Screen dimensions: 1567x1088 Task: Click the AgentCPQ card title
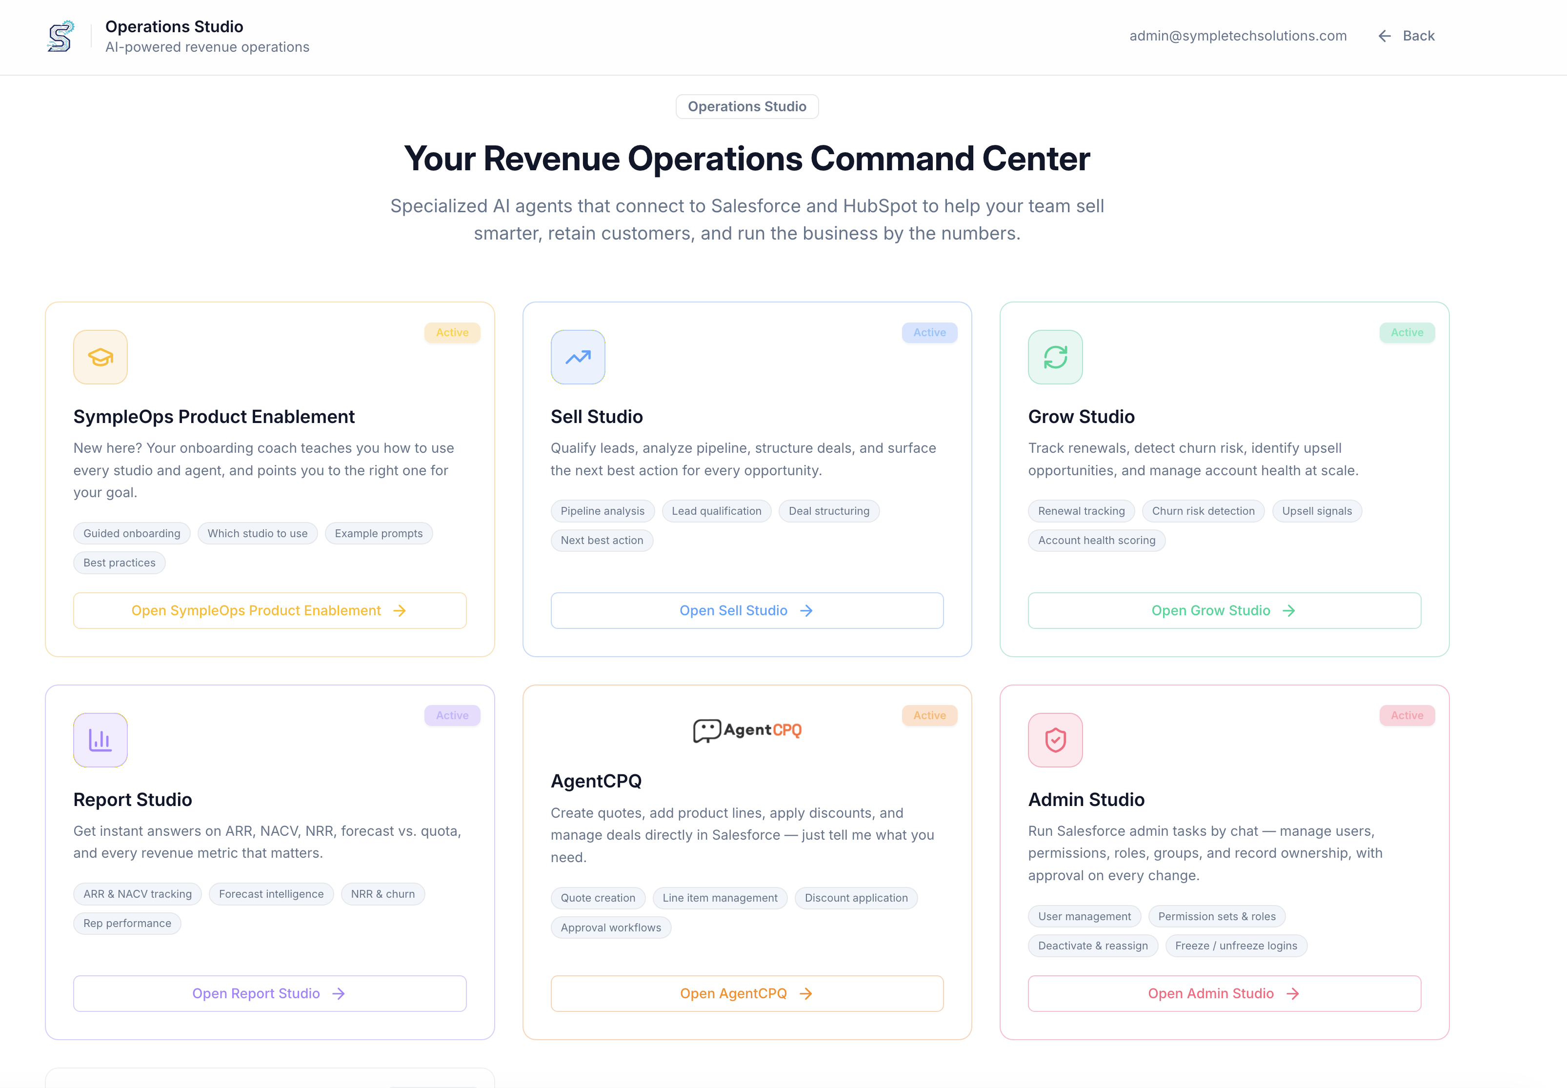pos(596,781)
